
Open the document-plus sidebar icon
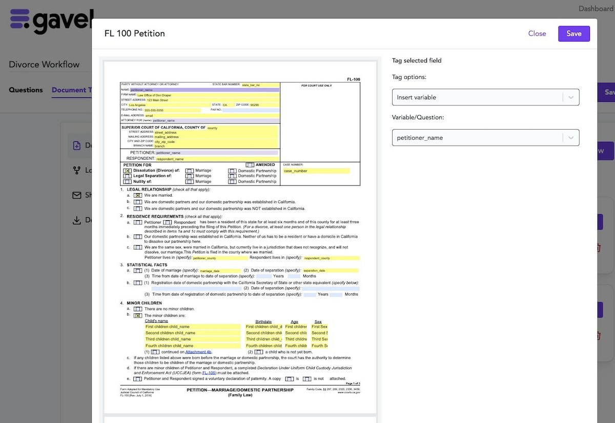pos(77,146)
